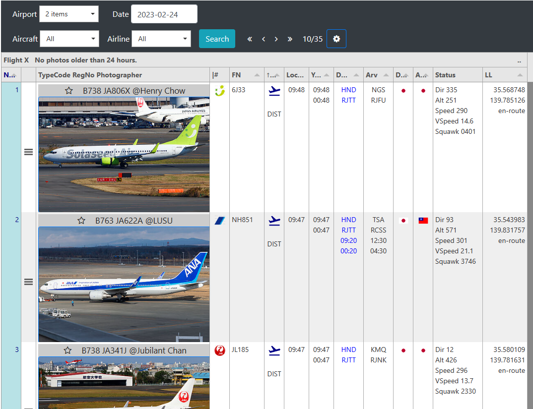Click flight number NH851
The image size is (533, 409).
242,220
